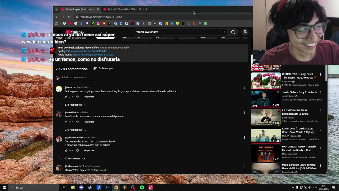Click the YouTube search box text

click(147, 32)
